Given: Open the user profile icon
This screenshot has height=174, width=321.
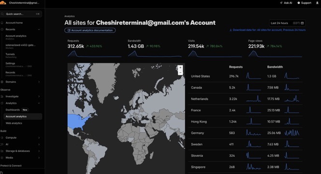Looking at the screenshot, I should click(317, 3).
